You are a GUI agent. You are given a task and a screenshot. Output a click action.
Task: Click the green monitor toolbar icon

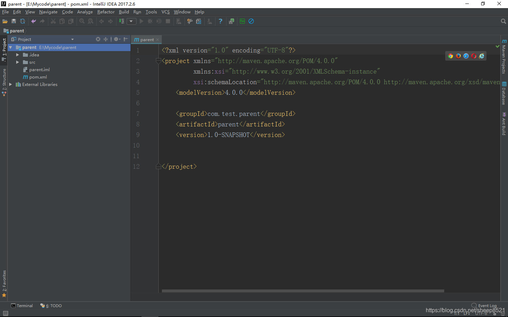point(242,21)
